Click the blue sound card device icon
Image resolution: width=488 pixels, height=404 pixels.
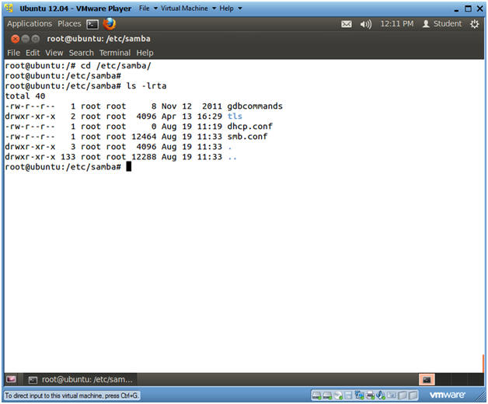[x=381, y=395]
